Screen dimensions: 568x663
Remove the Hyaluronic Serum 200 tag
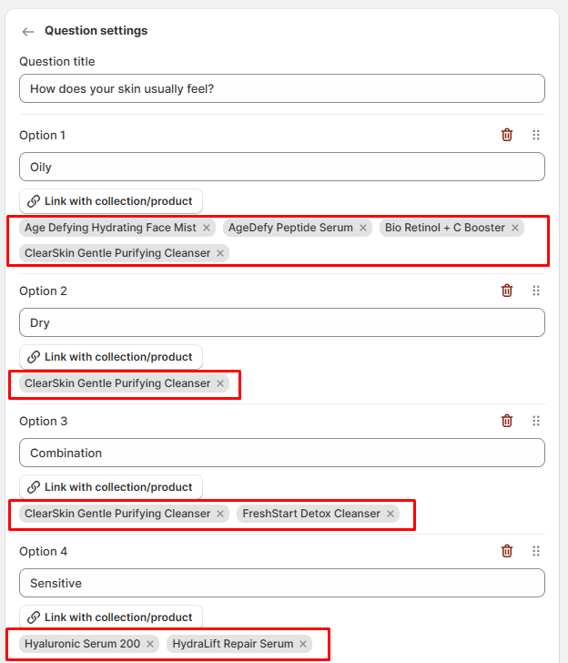(x=150, y=644)
